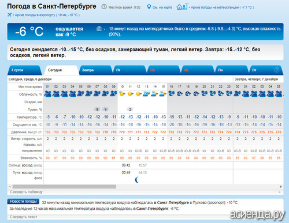Open См. на карте link
This screenshot has width=289, height=223.
[x=162, y=7]
